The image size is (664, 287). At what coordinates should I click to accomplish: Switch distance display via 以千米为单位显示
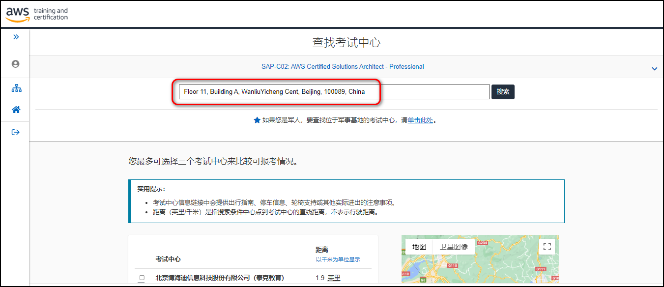(x=338, y=259)
